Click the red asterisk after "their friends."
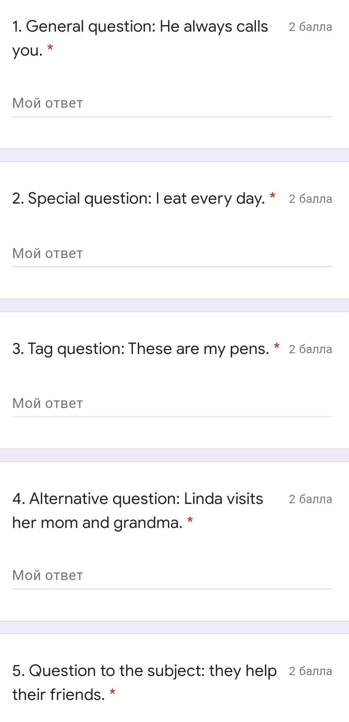This screenshot has height=722, width=349. click(x=112, y=693)
